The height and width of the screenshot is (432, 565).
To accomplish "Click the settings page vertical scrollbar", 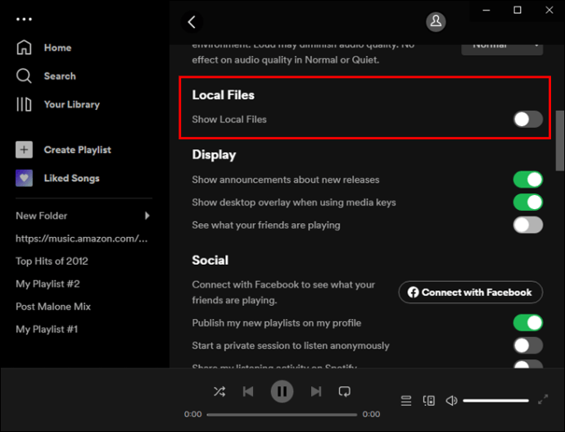I will pos(560,141).
